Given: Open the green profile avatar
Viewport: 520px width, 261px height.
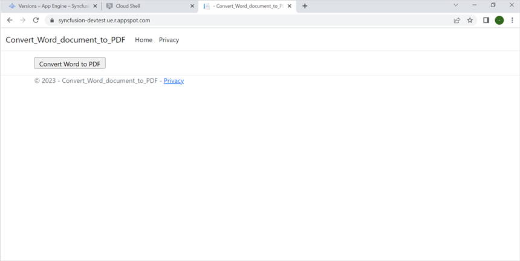Looking at the screenshot, I should click(x=499, y=20).
